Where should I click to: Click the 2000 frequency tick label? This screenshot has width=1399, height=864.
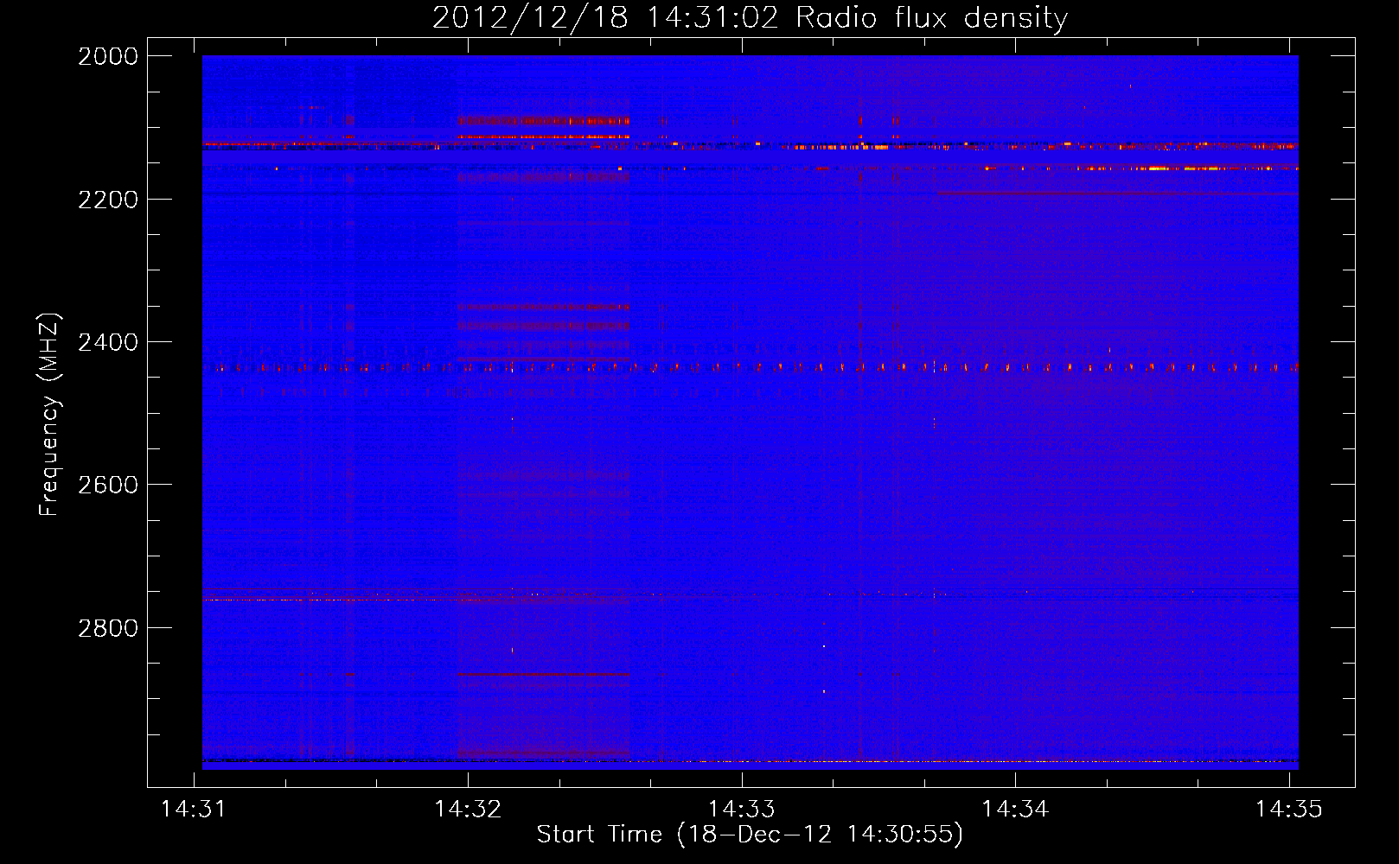108,56
